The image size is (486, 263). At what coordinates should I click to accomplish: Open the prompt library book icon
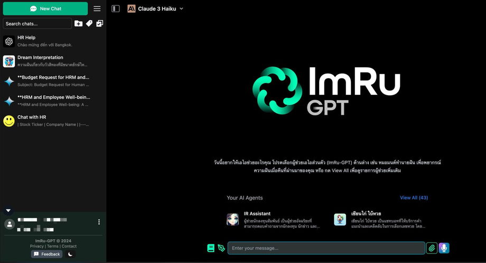click(211, 248)
